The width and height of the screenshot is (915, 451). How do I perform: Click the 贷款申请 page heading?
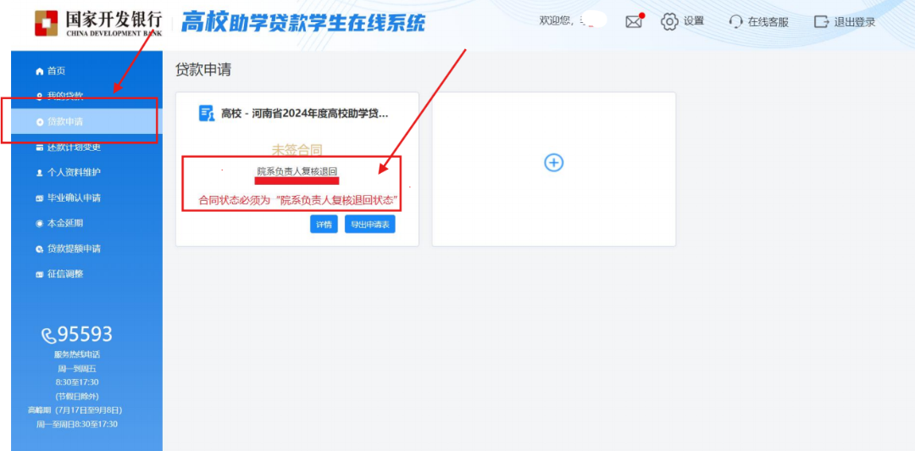coord(203,70)
